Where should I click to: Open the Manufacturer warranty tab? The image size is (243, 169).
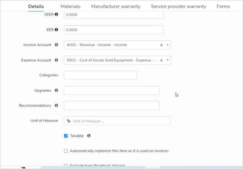[x=116, y=7]
